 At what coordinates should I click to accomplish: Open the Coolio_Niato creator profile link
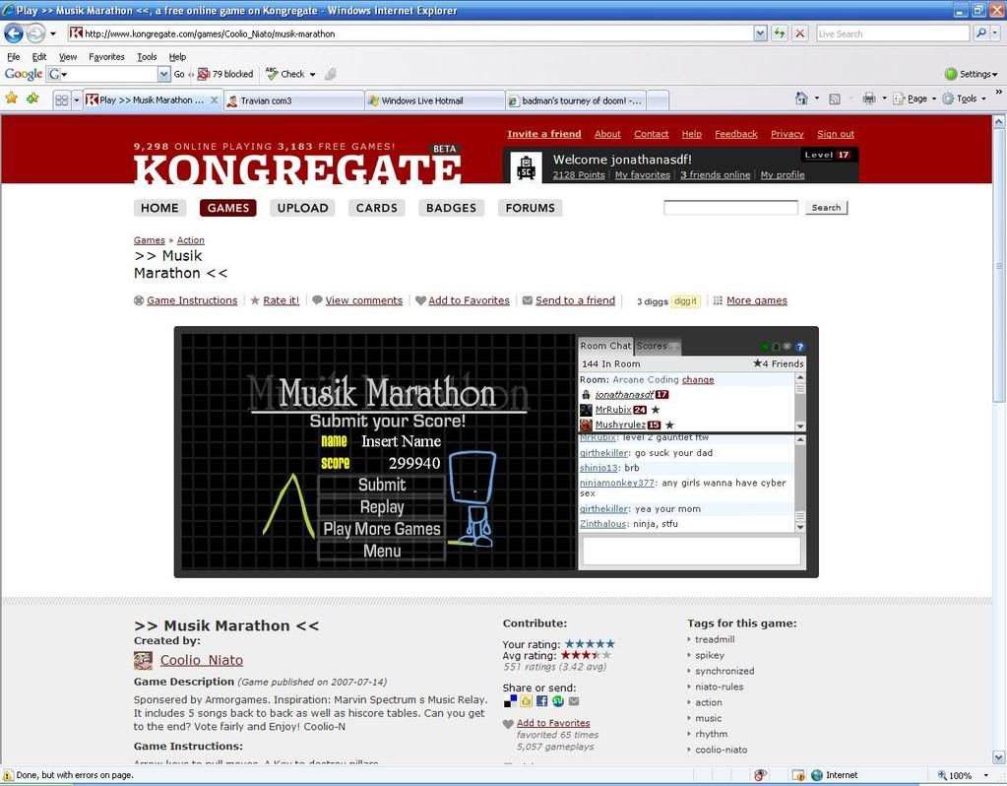pos(201,660)
